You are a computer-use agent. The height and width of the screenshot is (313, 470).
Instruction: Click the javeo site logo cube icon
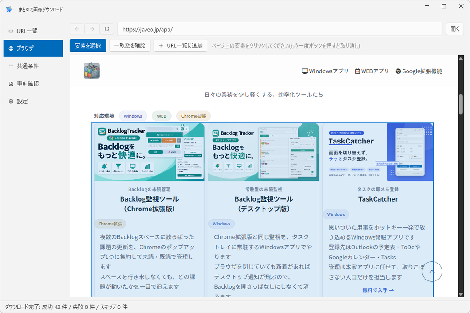click(x=91, y=71)
